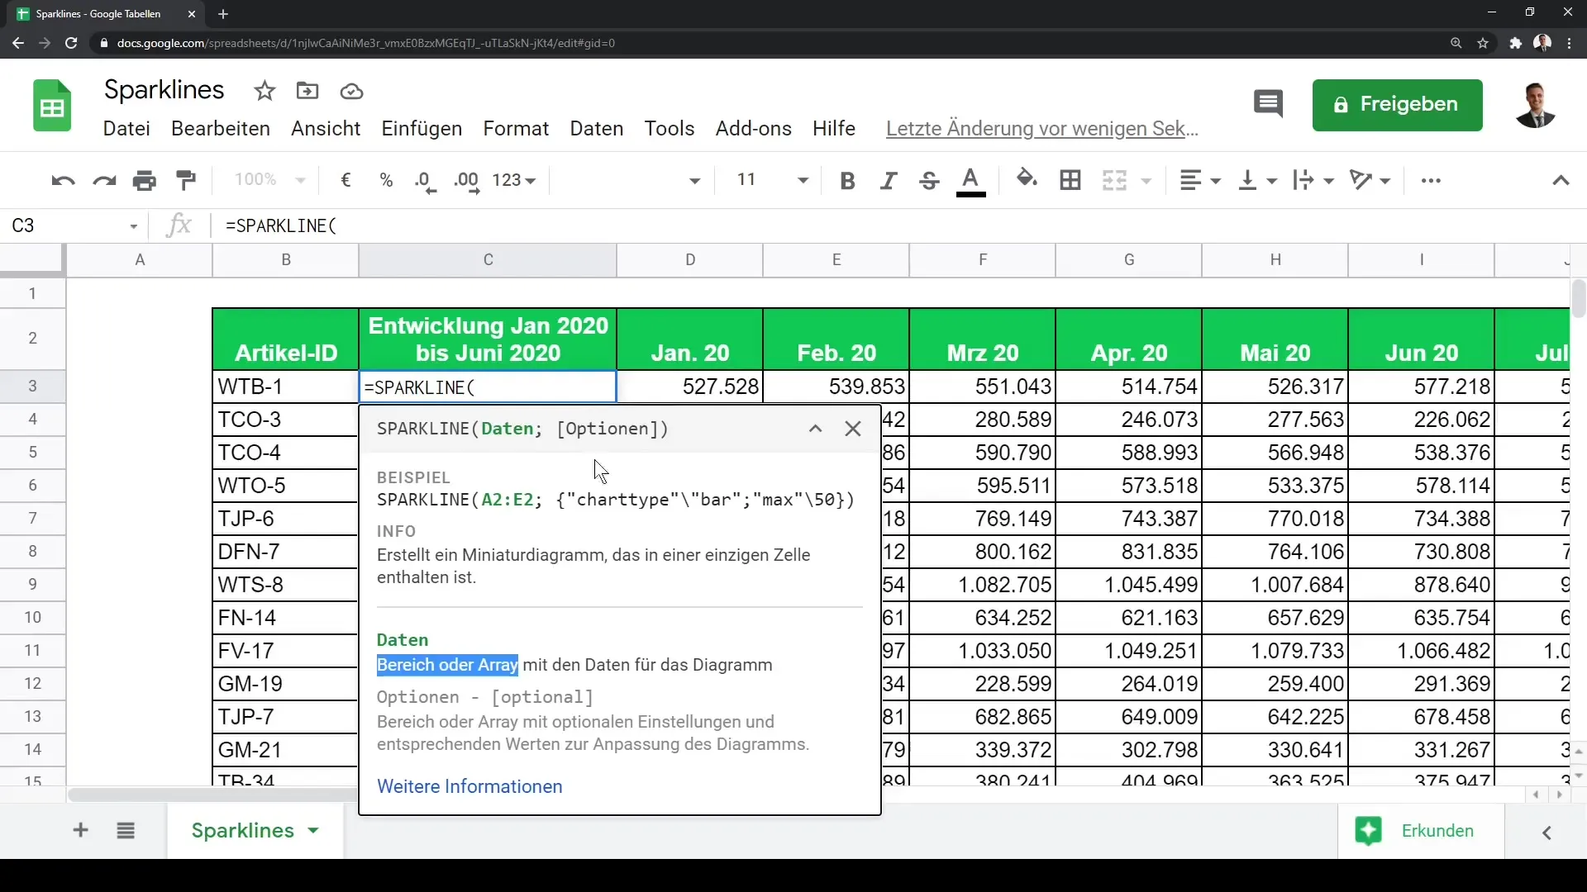Move document with folder icon
Screen dimensions: 1587x892
pos(307,91)
